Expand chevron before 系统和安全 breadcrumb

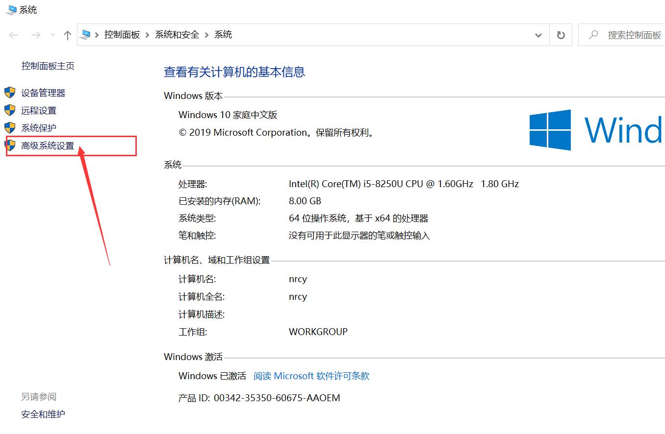[147, 35]
